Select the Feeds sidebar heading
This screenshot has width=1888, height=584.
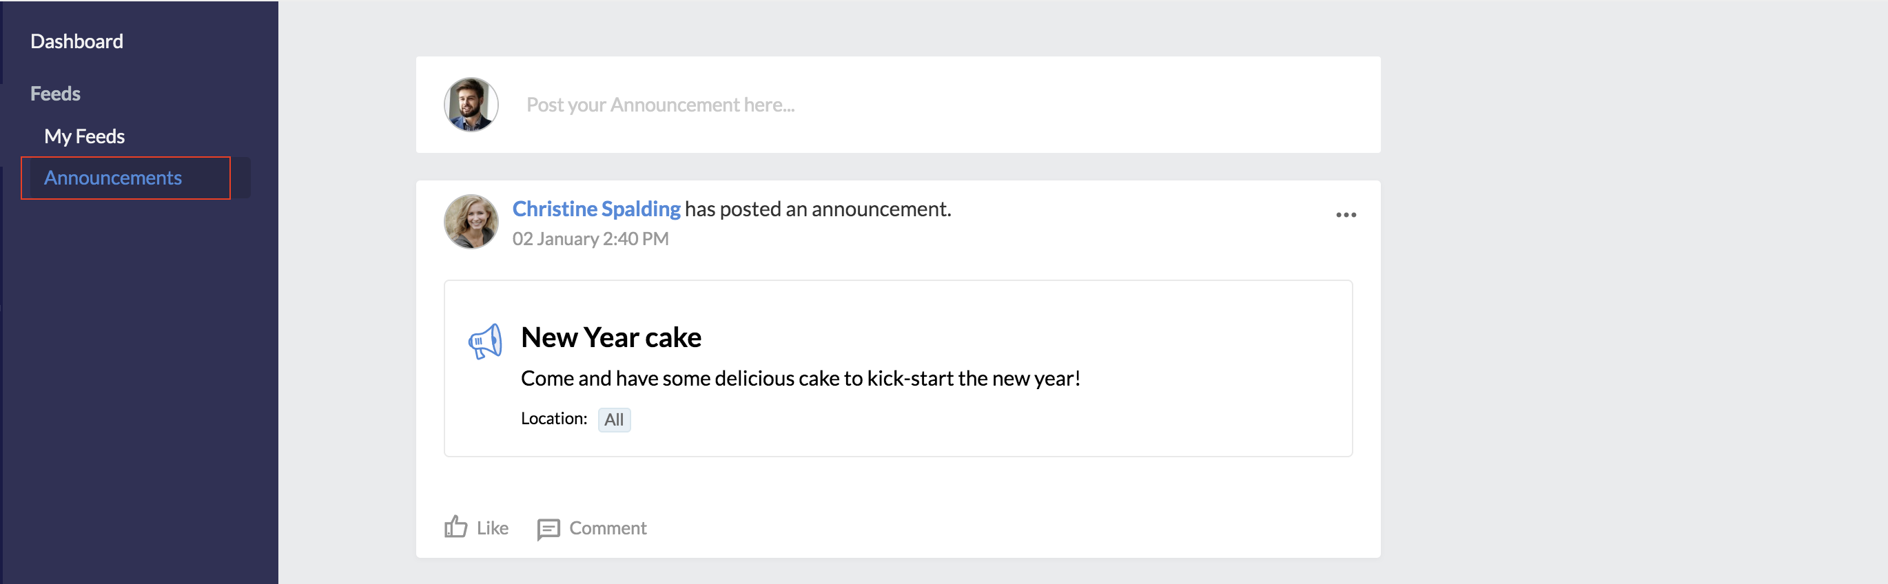pyautogui.click(x=55, y=94)
